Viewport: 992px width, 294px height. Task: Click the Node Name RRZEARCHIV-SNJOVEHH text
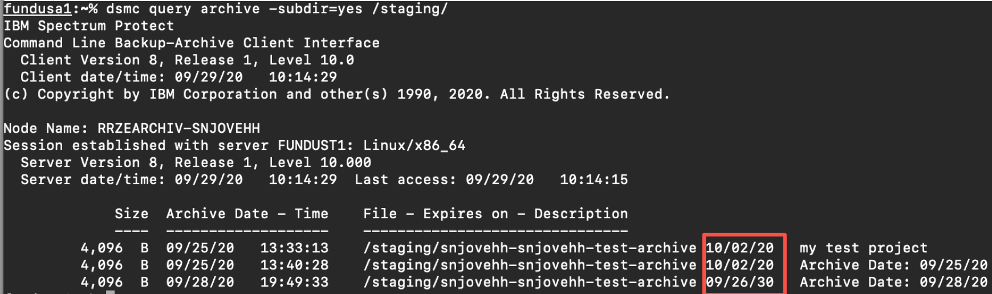coord(132,128)
